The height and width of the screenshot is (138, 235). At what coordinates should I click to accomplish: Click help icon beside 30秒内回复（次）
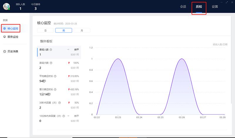coord(59,102)
